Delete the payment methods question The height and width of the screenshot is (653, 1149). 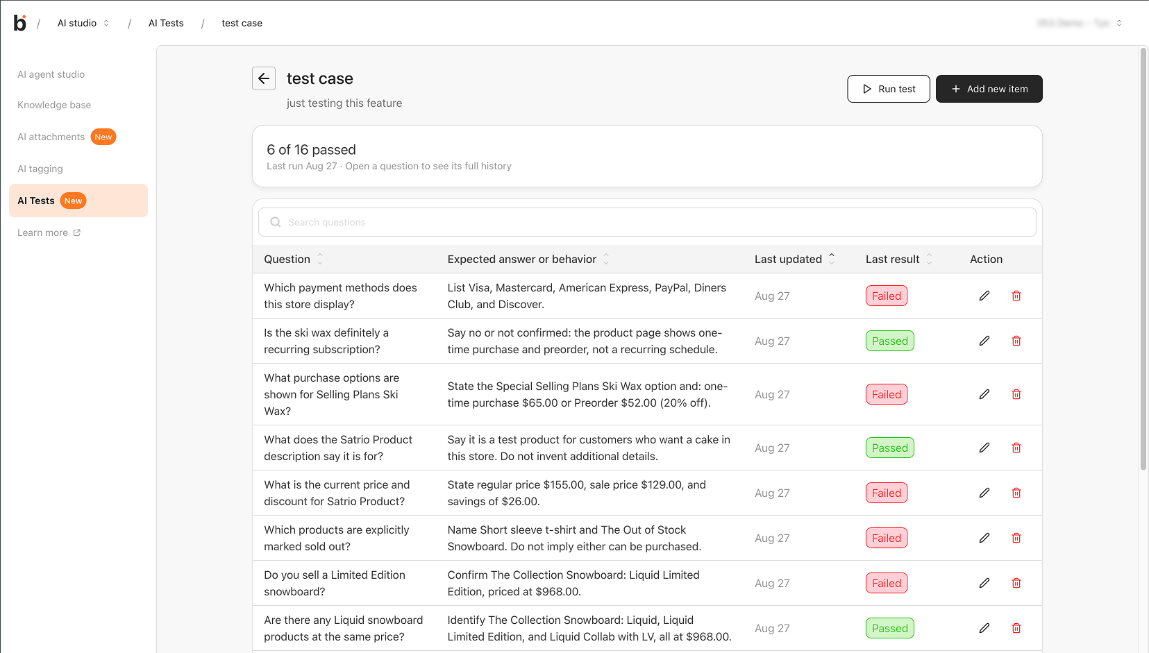click(x=1016, y=296)
